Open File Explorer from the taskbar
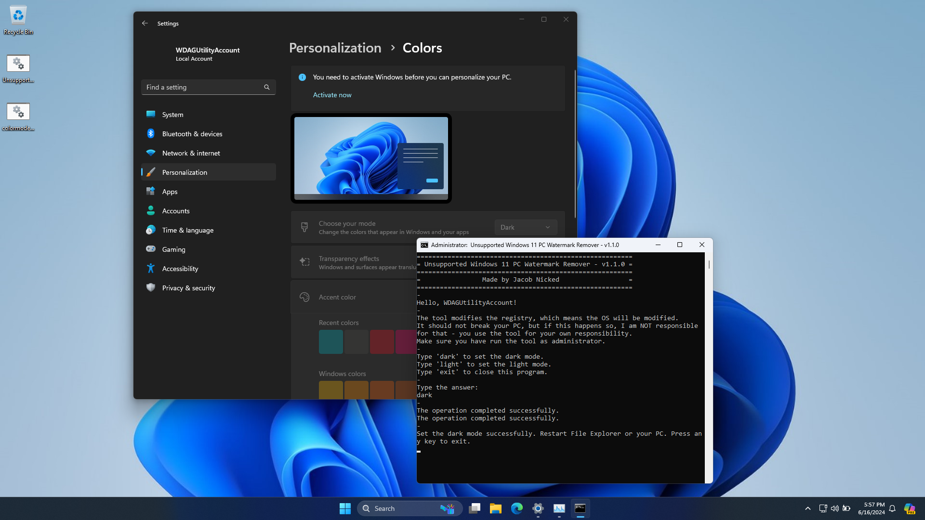 tap(496, 508)
